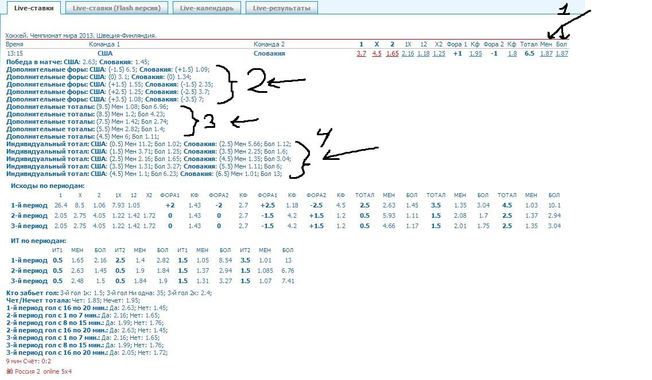Click odds 6.76 in the 2-й период ИТ row
The image size is (652, 380).
[288, 271]
